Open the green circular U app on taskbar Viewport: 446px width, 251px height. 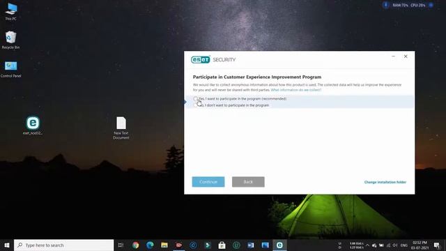coord(236,245)
